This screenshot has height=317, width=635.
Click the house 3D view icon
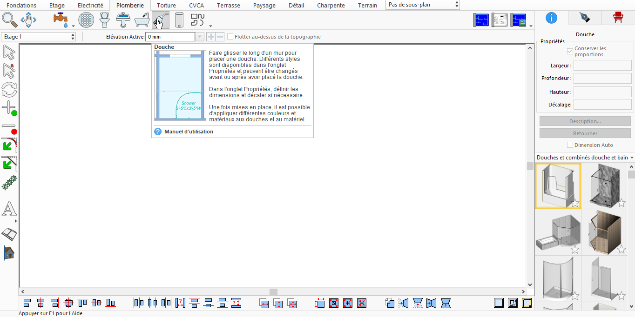tap(9, 252)
